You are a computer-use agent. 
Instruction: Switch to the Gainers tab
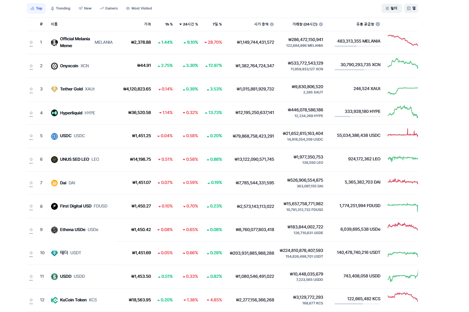pyautogui.click(x=109, y=8)
